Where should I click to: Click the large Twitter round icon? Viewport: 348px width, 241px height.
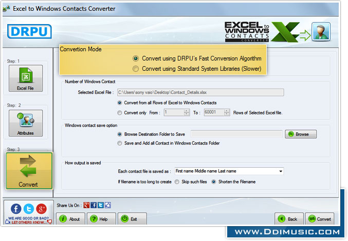tap(29, 209)
